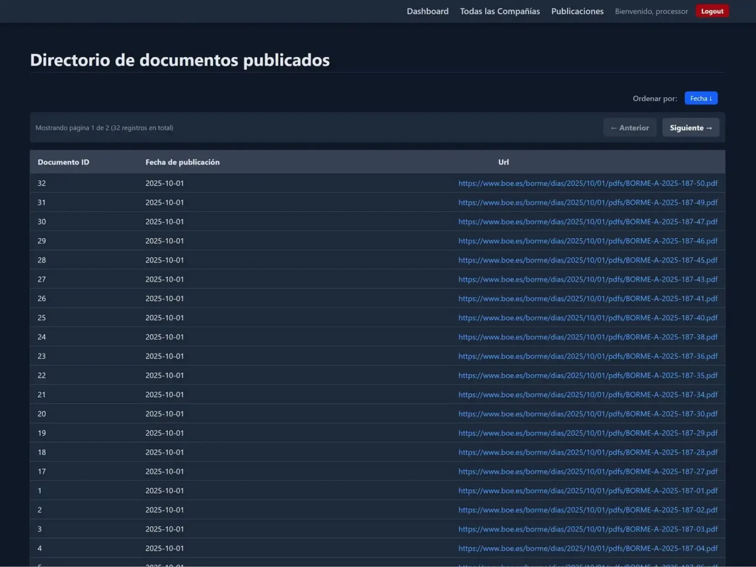Navigate to Todas las Compañías
The height and width of the screenshot is (567, 756).
tap(500, 11)
